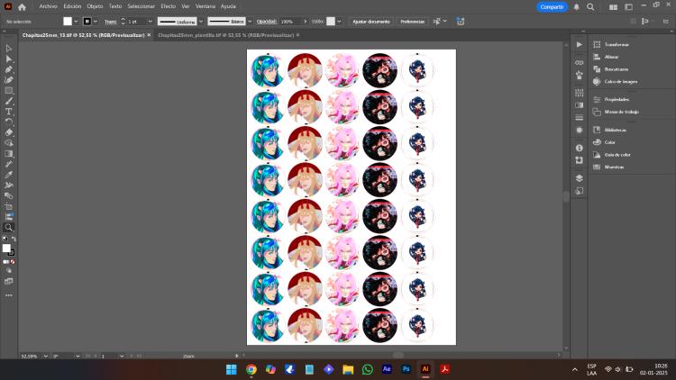Screen dimensions: 676x380
Task: Open the Links chain icon in the dock
Action: (579, 62)
